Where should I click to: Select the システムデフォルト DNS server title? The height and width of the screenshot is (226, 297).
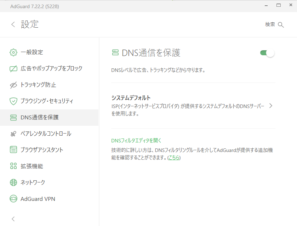coord(131,98)
